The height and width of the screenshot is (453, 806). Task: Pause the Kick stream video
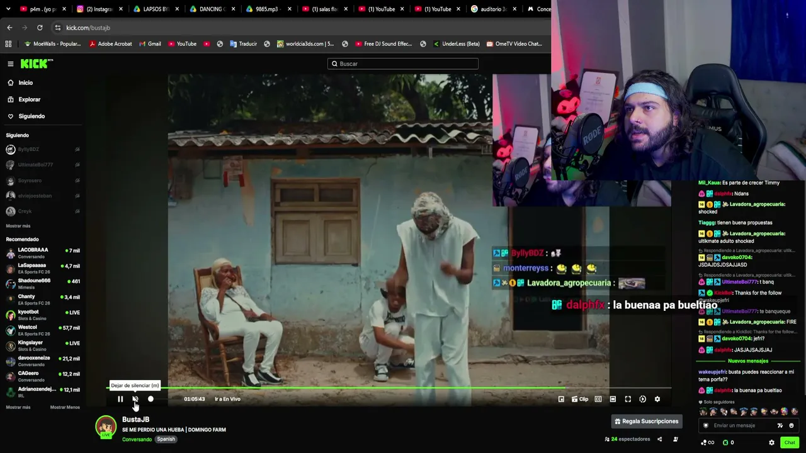[120, 399]
